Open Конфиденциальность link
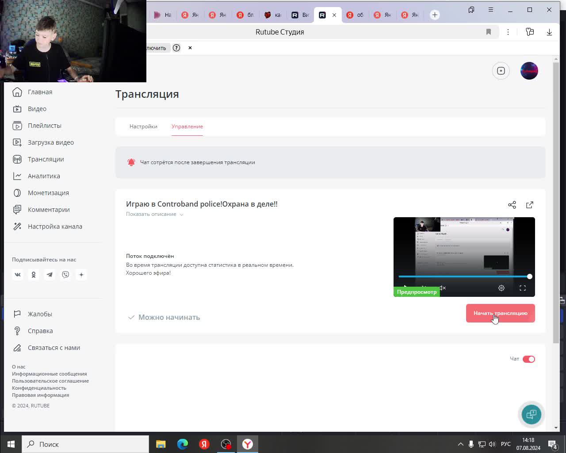566x453 pixels. click(39, 388)
